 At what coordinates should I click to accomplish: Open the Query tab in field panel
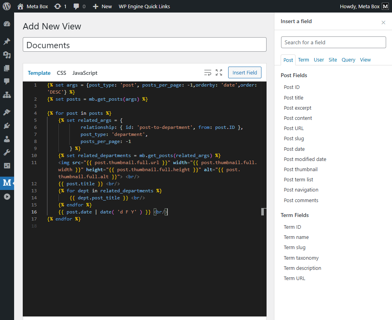tap(348, 60)
